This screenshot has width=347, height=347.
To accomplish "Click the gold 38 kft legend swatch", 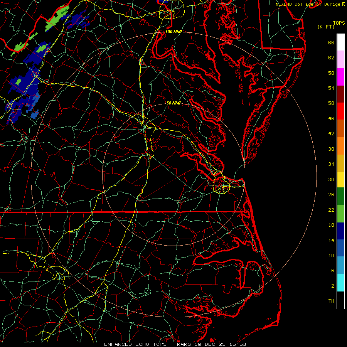I will point(340,163).
